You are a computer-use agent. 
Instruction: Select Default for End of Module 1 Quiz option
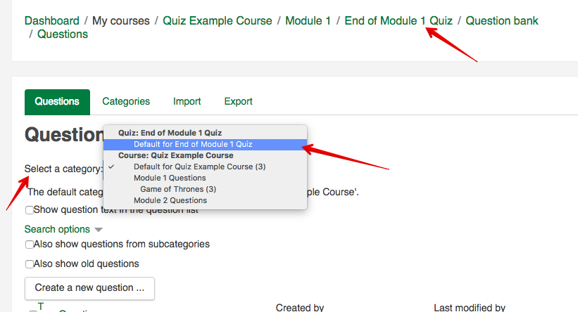pyautogui.click(x=193, y=144)
